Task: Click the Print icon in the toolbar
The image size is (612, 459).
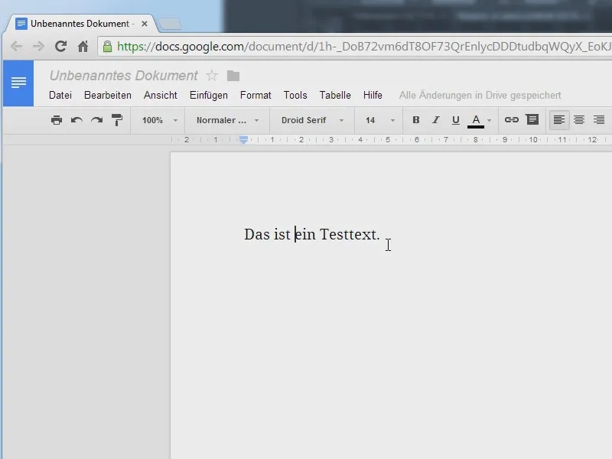Action: pyautogui.click(x=57, y=120)
